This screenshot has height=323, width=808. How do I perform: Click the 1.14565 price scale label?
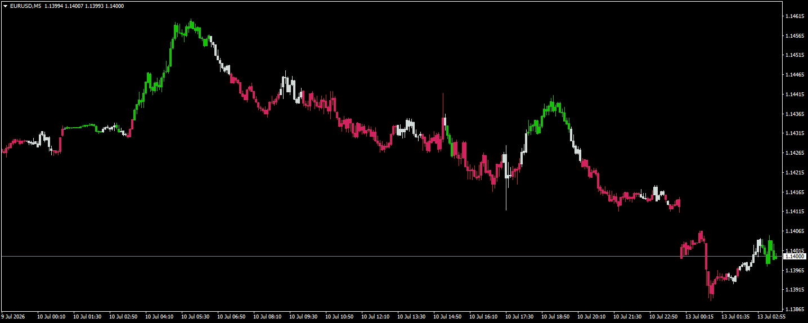(x=793, y=35)
